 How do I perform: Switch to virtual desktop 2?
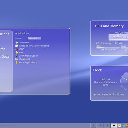(x=100, y=125)
